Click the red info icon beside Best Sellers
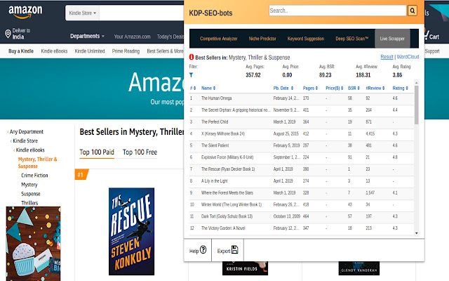This screenshot has height=281, width=449. point(192,57)
